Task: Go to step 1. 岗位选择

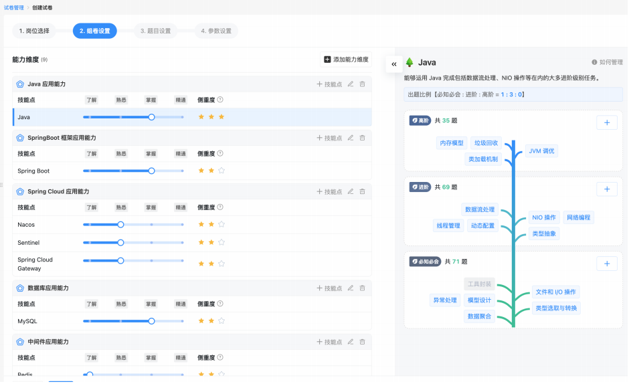Action: pos(34,31)
